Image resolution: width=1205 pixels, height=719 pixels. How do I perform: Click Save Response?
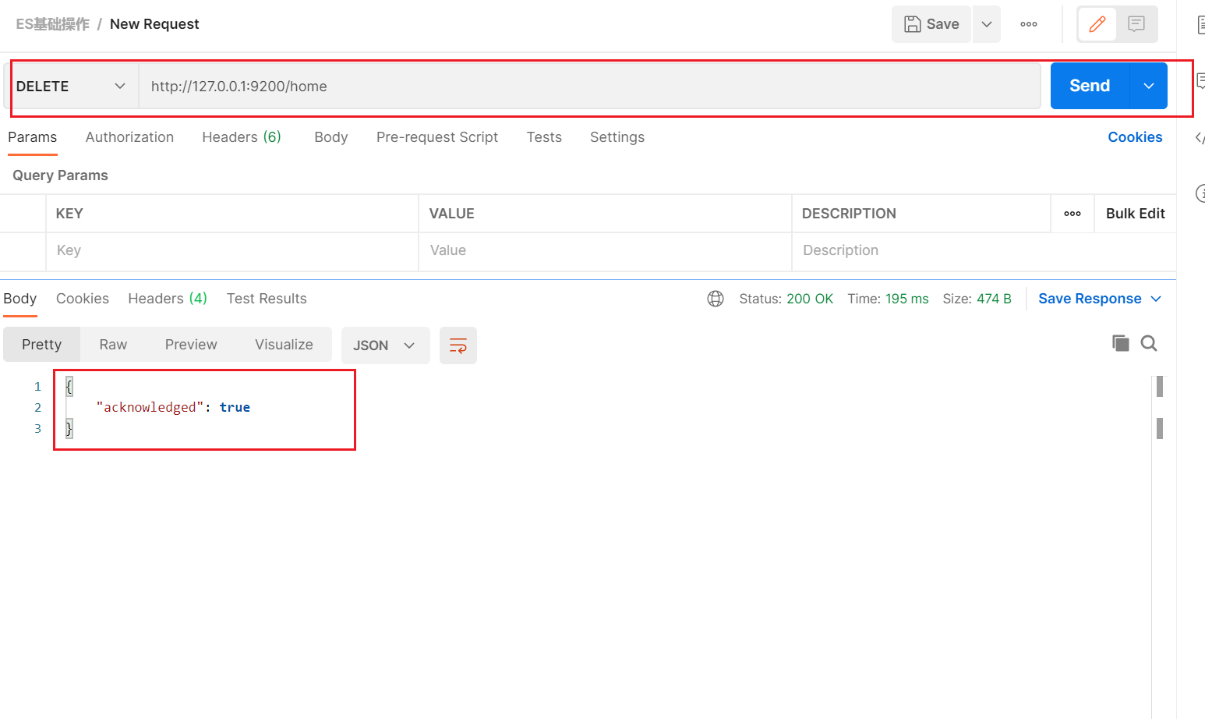1090,299
